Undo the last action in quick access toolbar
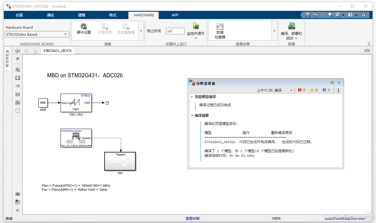The image size is (376, 223). 315,15
